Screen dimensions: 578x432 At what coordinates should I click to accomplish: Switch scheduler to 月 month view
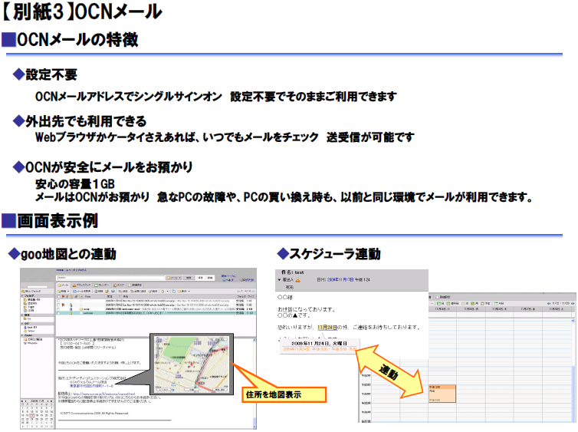pos(475,303)
